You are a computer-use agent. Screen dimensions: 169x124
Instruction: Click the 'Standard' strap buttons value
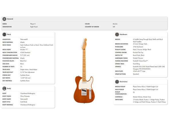pyautogui.click(x=136, y=74)
